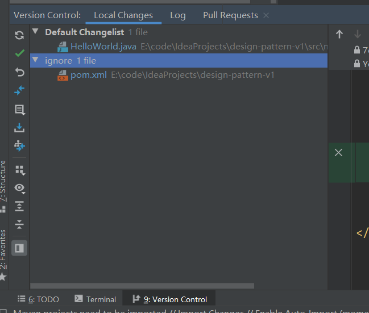Select HelloWorld.java in Default Changelist

(x=103, y=47)
